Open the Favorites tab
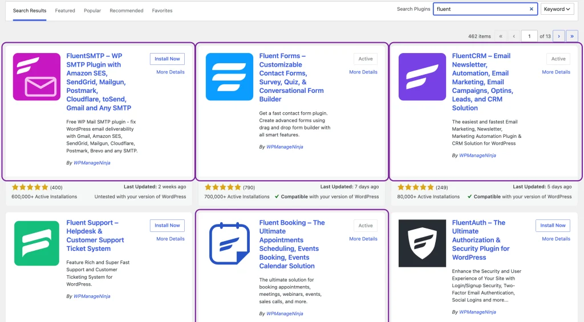Image resolution: width=584 pixels, height=322 pixels. [x=162, y=10]
